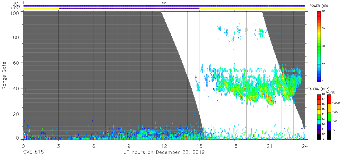Select the purple 10–11 MHz frequency swatch
Viewport: 343px width, 158px height.
tap(319, 131)
